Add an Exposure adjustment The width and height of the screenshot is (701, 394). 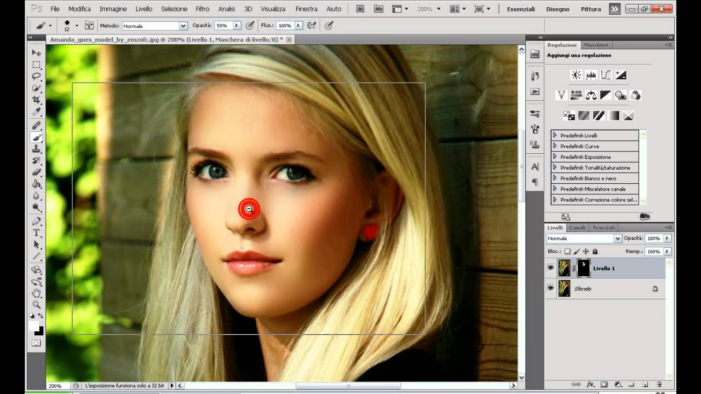(x=620, y=75)
